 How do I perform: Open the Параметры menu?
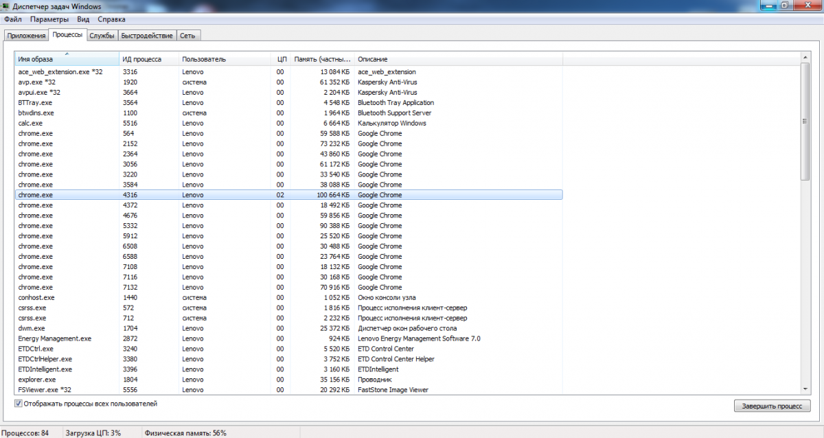[49, 19]
